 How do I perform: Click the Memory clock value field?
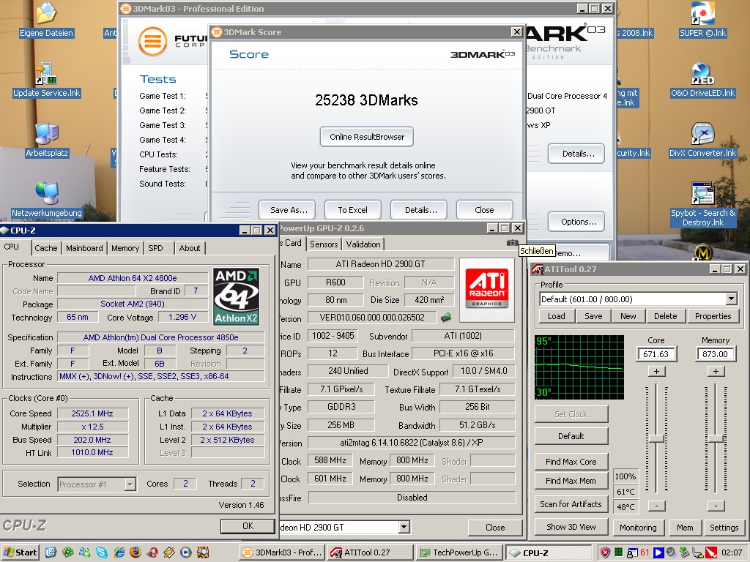[716, 354]
